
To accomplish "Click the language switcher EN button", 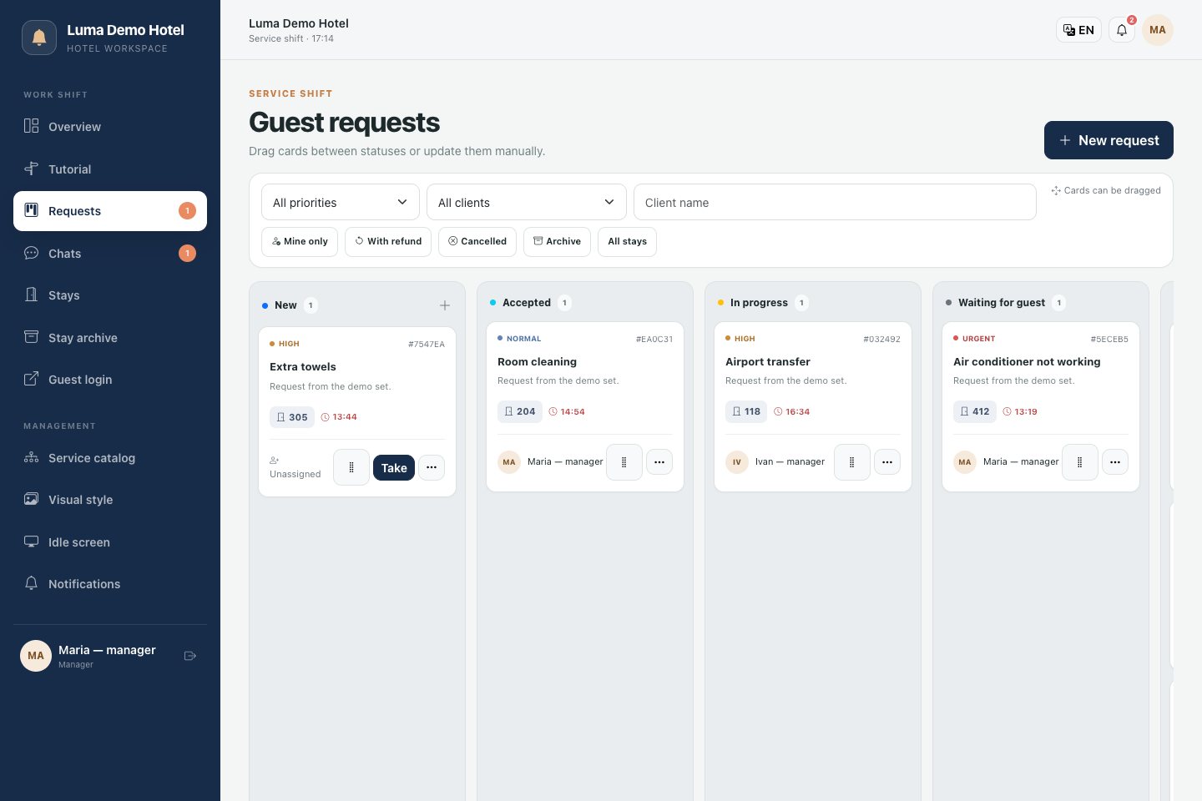I will (1078, 30).
